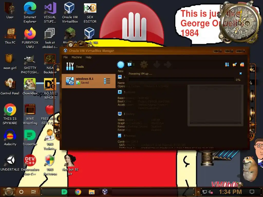Click the VirtualBox Manager title bar icon
263x197 pixels.
pyautogui.click(x=65, y=51)
